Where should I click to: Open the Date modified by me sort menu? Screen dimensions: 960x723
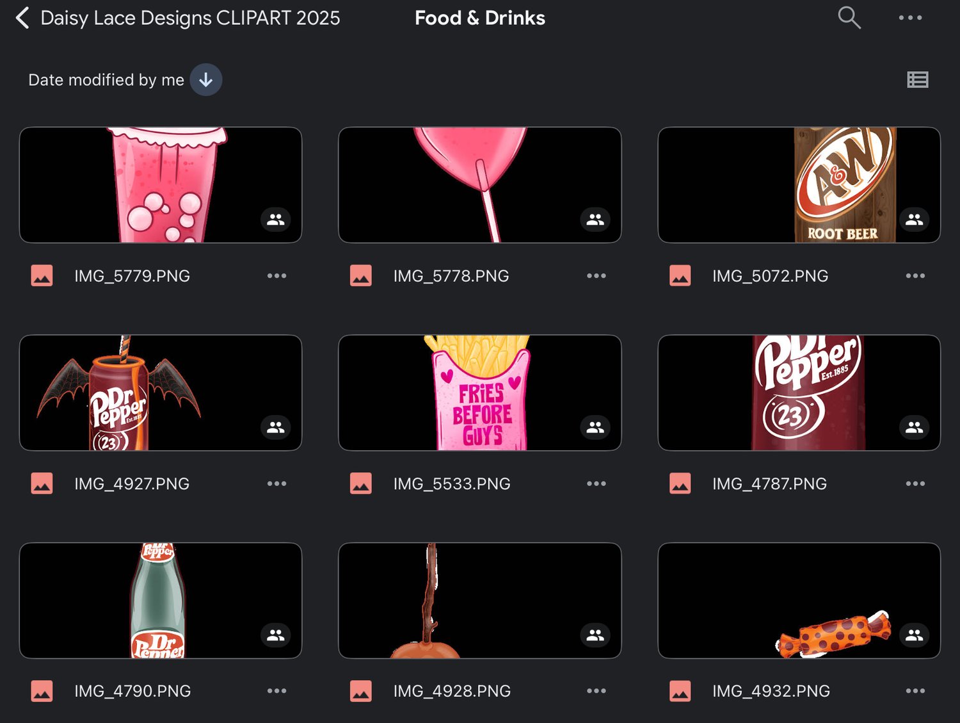(106, 79)
